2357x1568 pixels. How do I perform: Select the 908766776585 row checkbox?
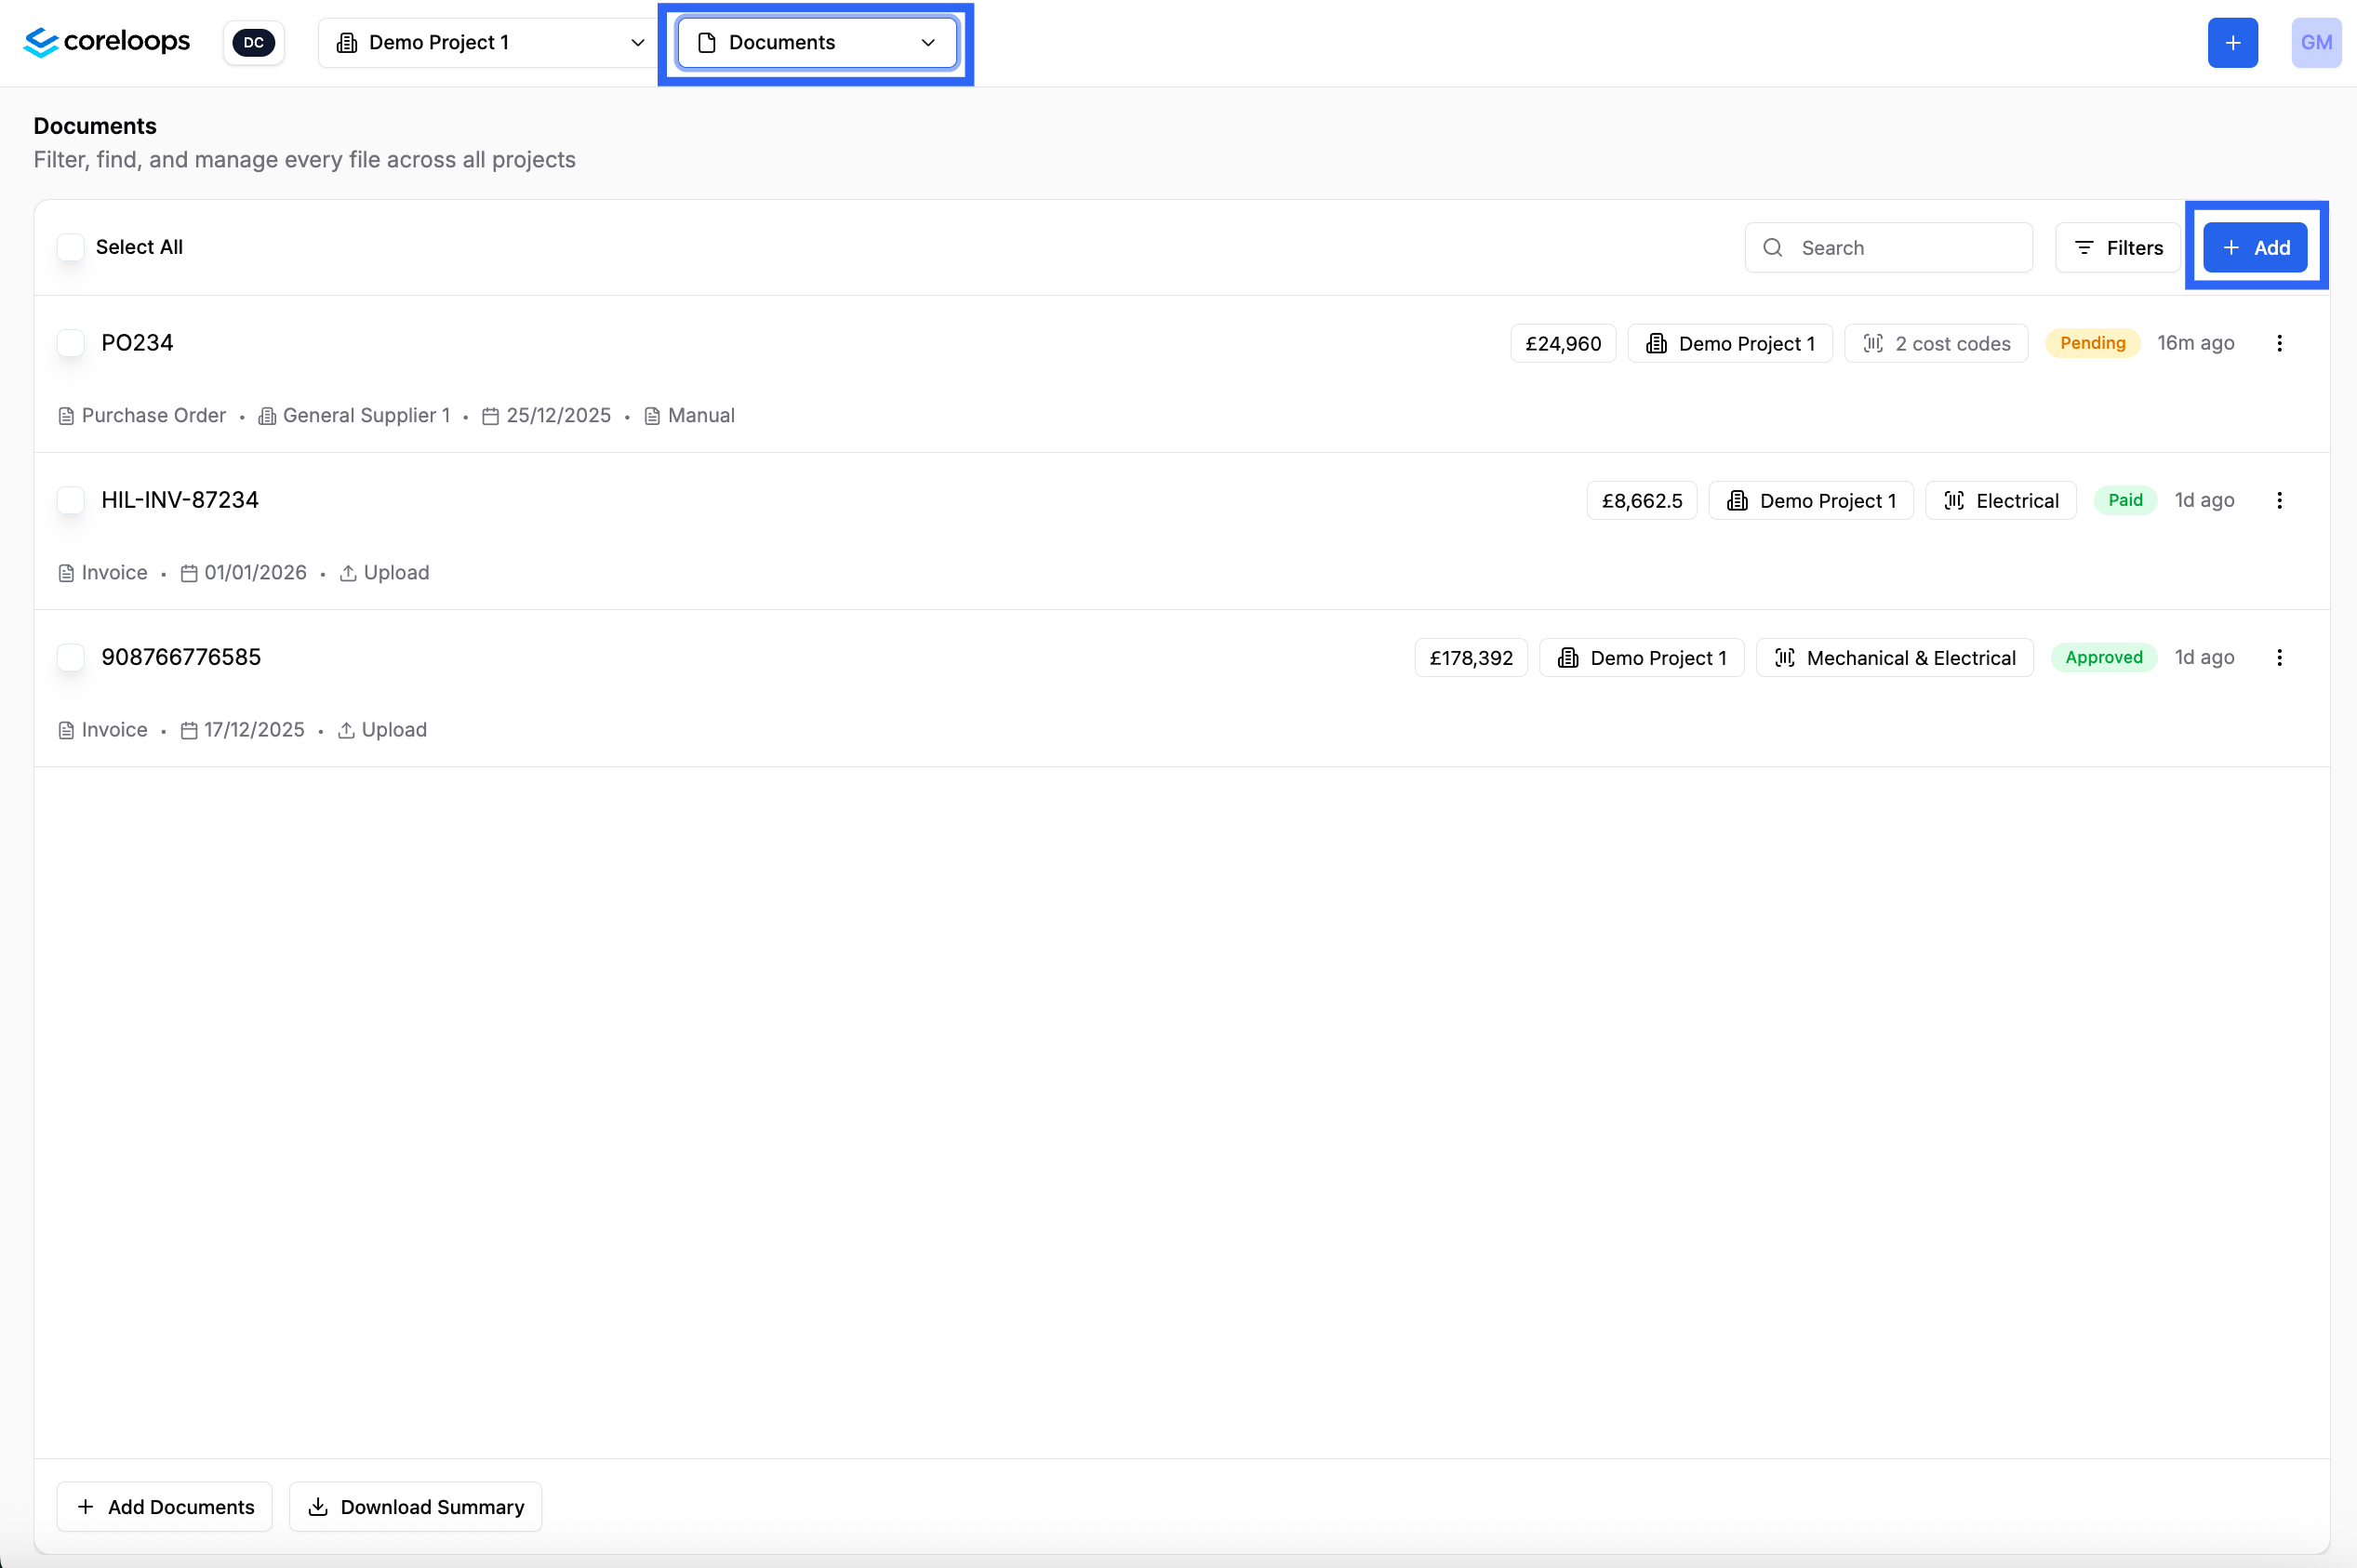pos(71,657)
